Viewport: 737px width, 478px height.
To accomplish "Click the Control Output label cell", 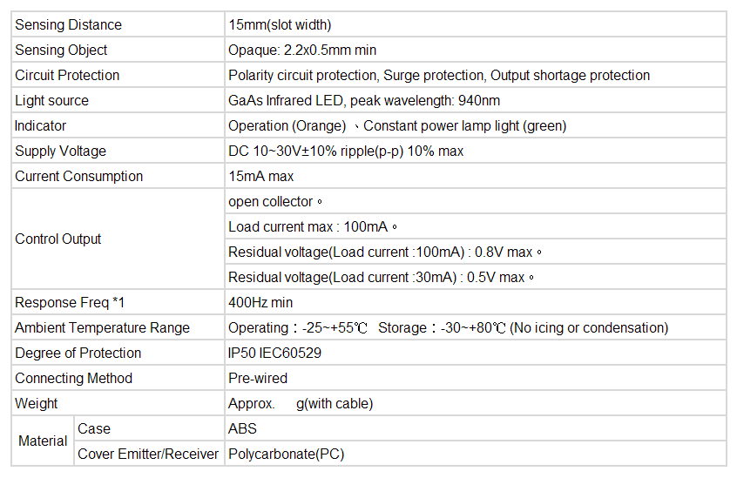I will tap(58, 239).
